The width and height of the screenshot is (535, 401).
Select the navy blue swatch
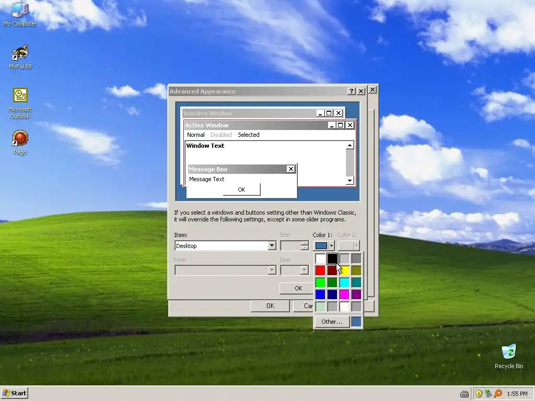332,294
